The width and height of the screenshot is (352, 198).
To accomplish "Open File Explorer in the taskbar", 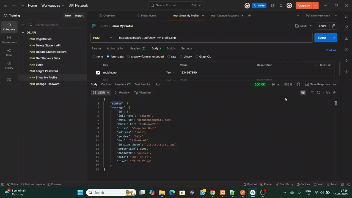I will click(x=162, y=193).
